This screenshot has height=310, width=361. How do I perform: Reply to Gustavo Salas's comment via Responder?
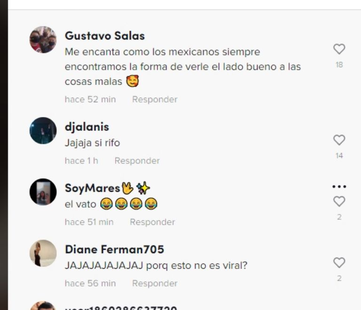tap(155, 100)
